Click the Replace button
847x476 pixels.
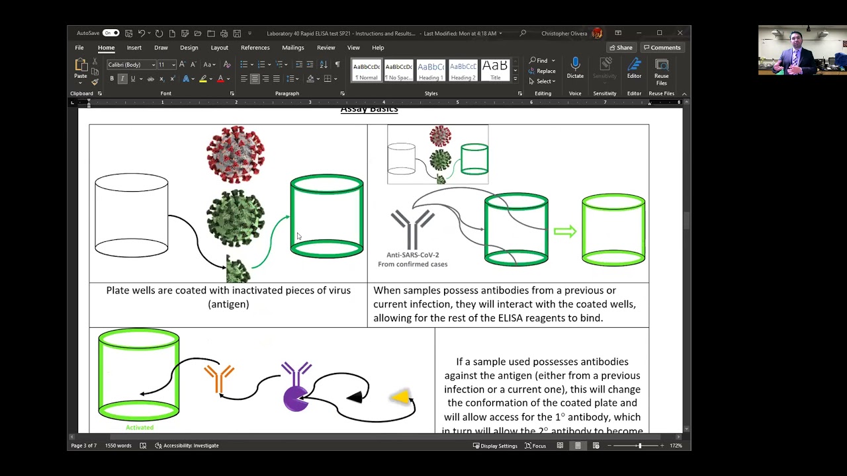[x=542, y=71]
